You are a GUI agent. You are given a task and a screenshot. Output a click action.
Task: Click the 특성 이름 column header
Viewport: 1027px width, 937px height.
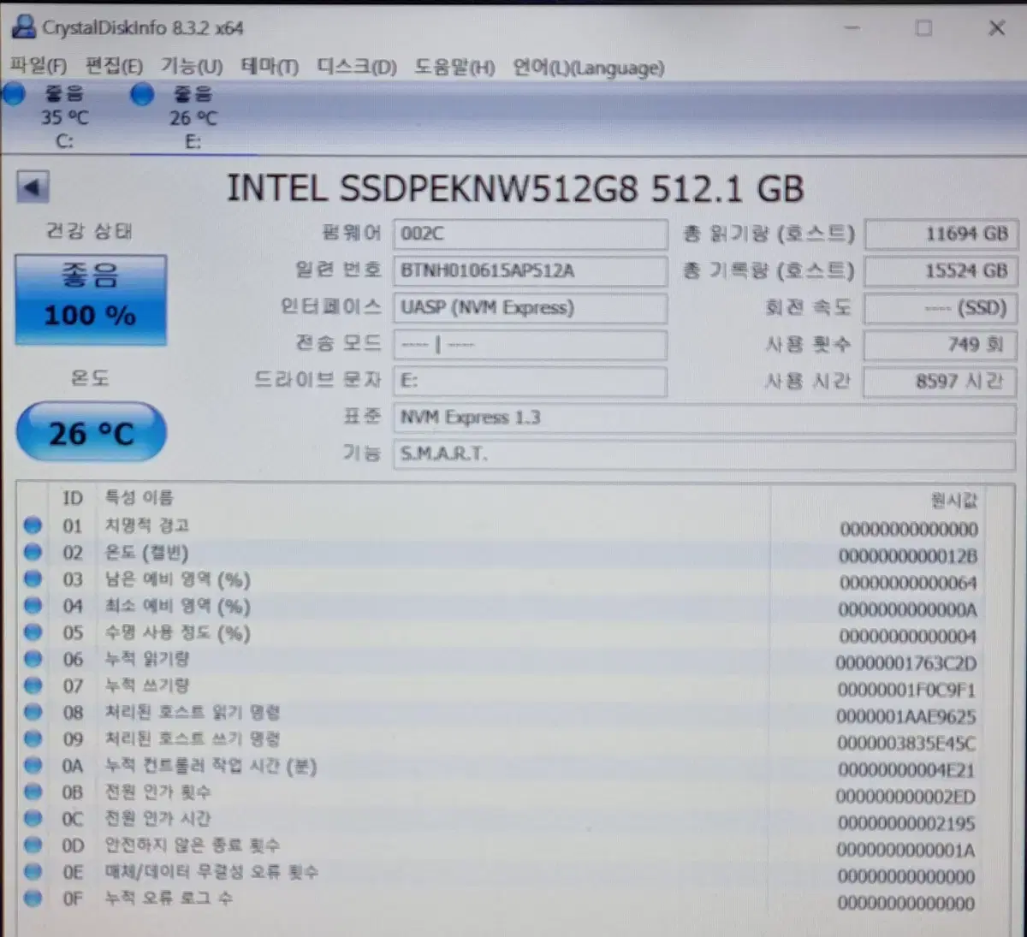pos(140,497)
